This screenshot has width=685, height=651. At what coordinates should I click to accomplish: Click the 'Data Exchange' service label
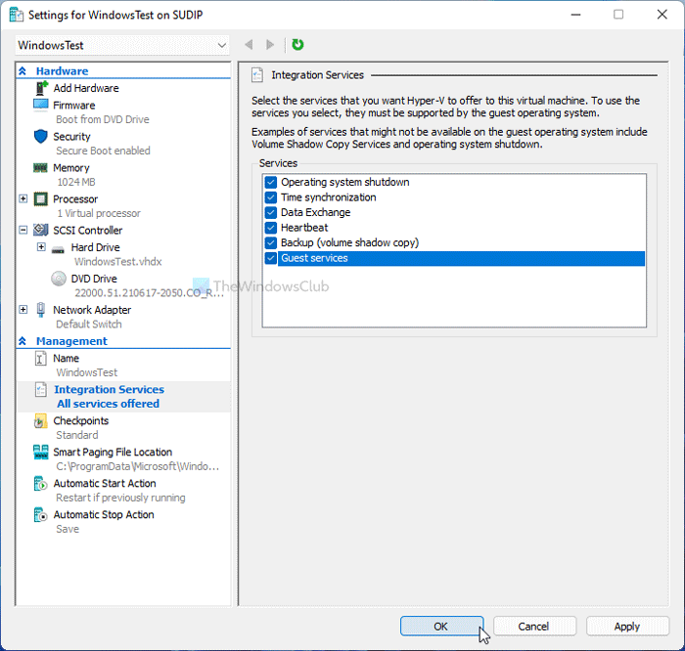click(x=315, y=212)
